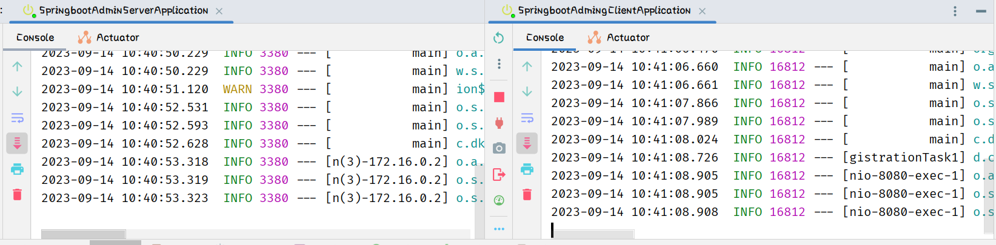Click the client log line timestamped 10:41:06.660

(773, 67)
